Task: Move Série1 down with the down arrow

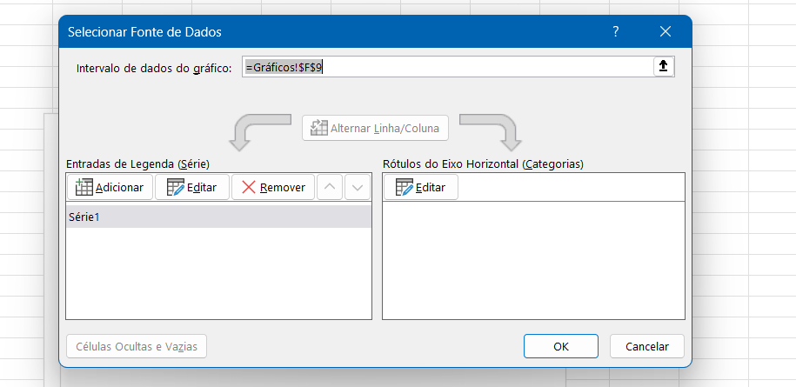Action: tap(358, 187)
